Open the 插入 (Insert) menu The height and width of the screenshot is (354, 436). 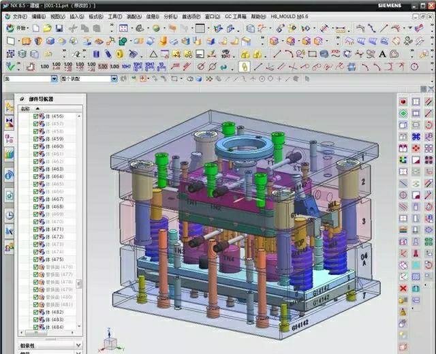(x=77, y=16)
